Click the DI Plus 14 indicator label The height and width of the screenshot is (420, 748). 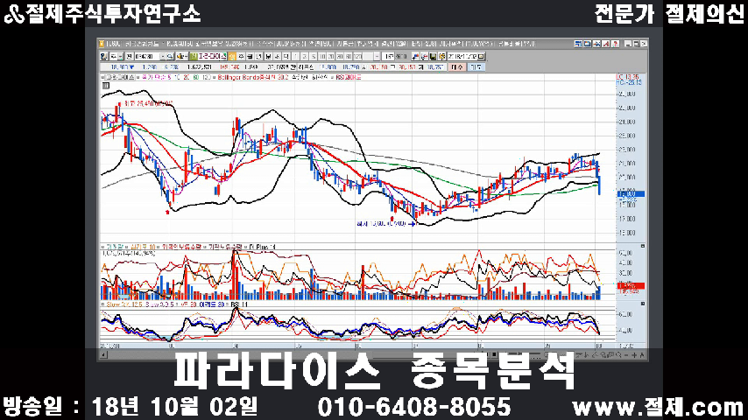[x=263, y=247]
